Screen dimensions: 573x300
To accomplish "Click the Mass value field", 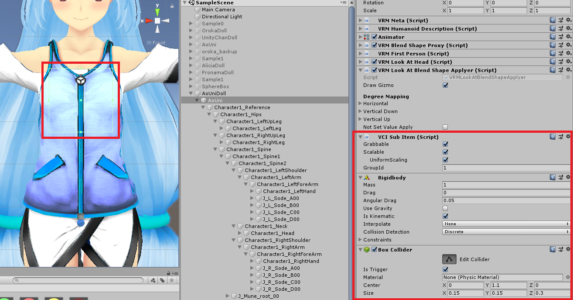I will tap(506, 185).
